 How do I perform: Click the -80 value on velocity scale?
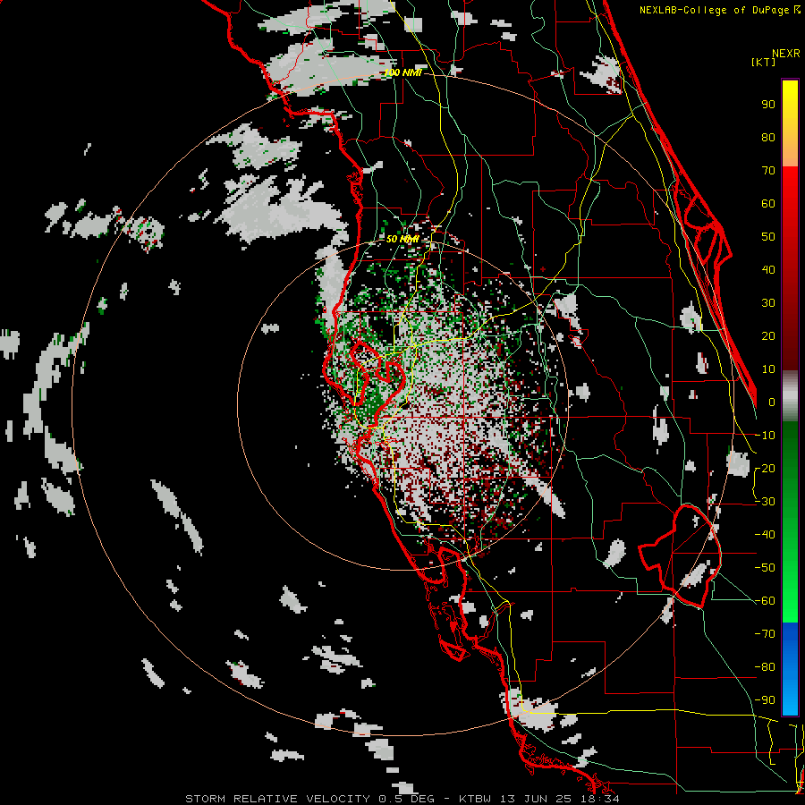click(765, 667)
